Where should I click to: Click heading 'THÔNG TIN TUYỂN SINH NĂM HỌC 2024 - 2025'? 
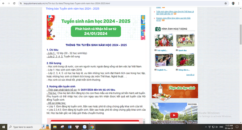[x=96, y=45]
